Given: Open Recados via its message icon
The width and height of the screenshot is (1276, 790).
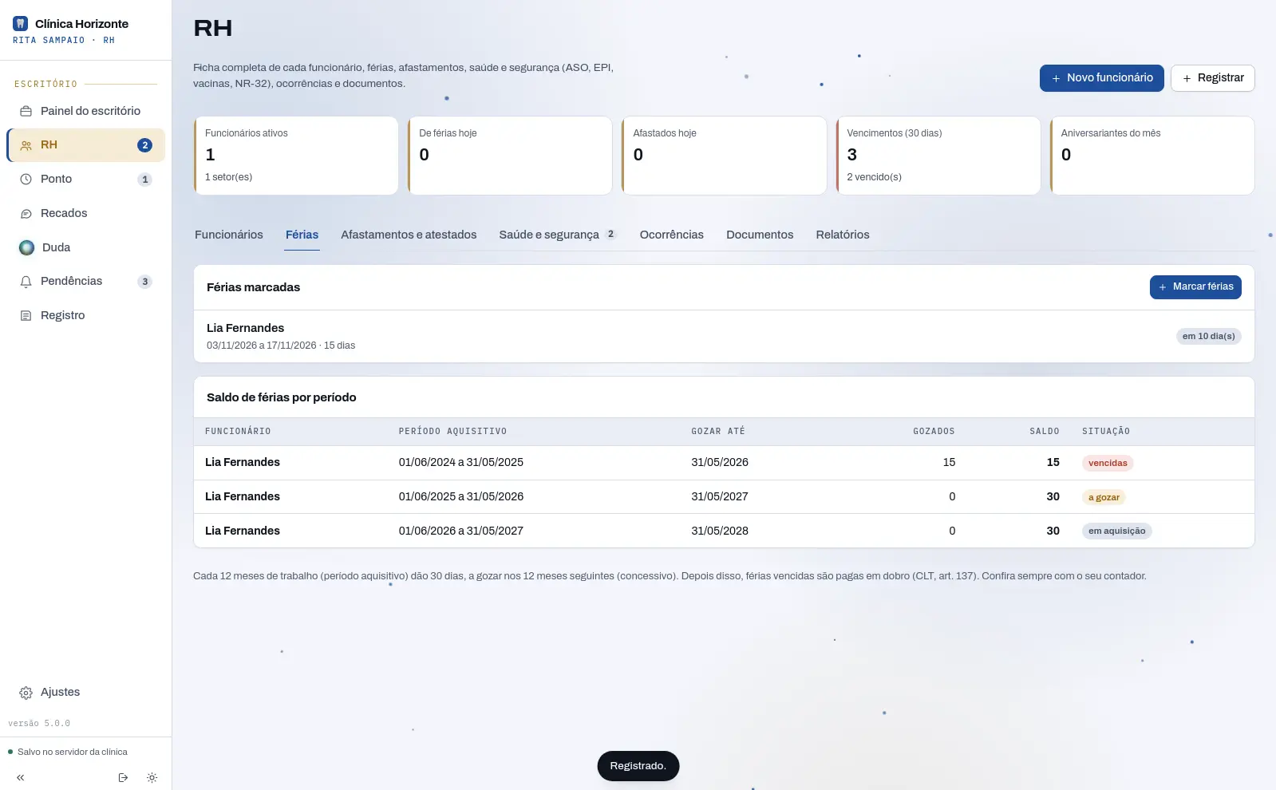Looking at the screenshot, I should (x=26, y=214).
